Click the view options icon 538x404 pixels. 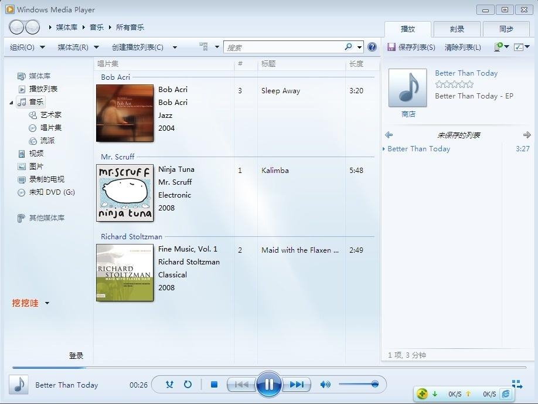204,47
